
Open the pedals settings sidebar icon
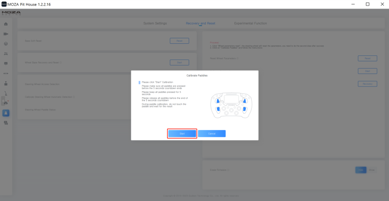pyautogui.click(x=6, y=54)
